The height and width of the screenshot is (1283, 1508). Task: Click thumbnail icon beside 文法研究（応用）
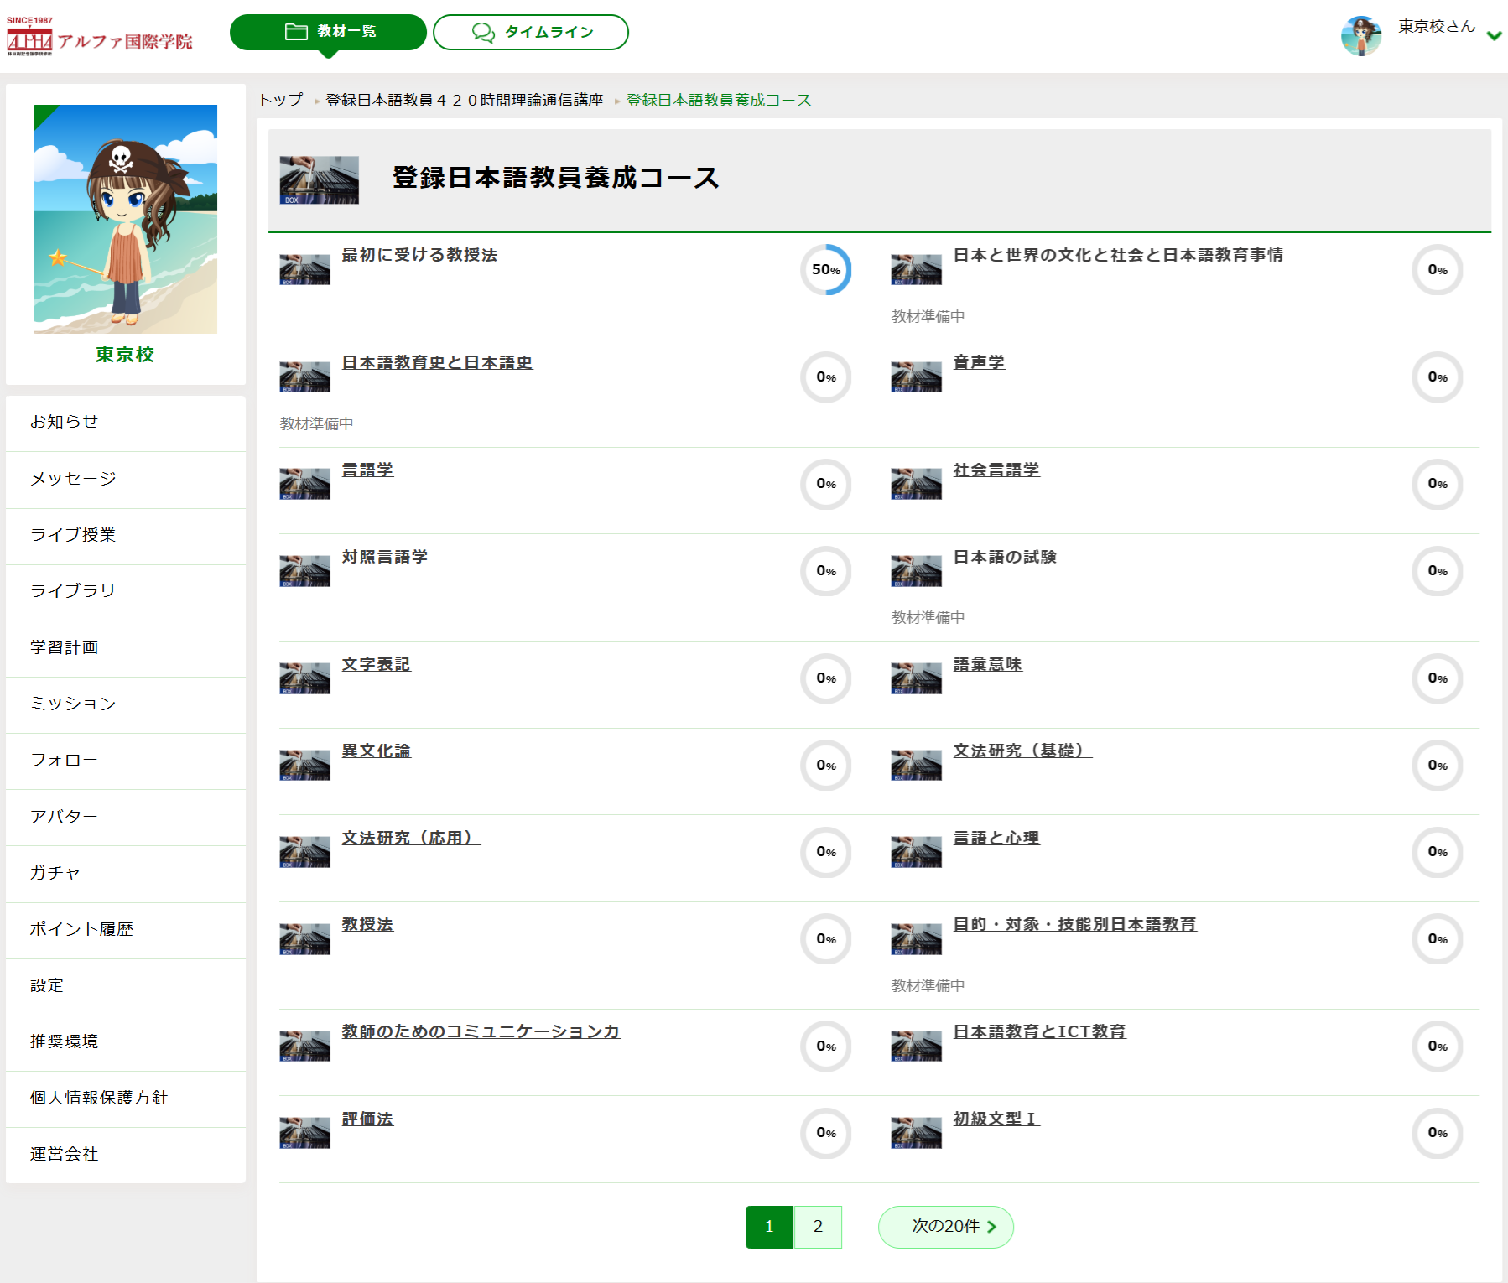click(x=304, y=853)
